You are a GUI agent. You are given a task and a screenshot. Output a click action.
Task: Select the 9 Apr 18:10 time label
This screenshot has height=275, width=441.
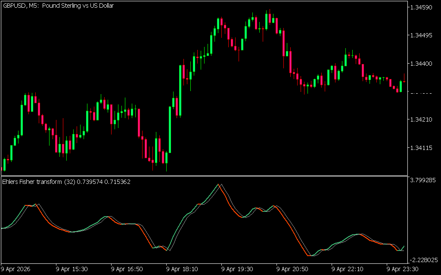(183, 269)
